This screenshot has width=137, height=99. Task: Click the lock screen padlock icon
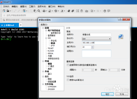pos(82,11)
